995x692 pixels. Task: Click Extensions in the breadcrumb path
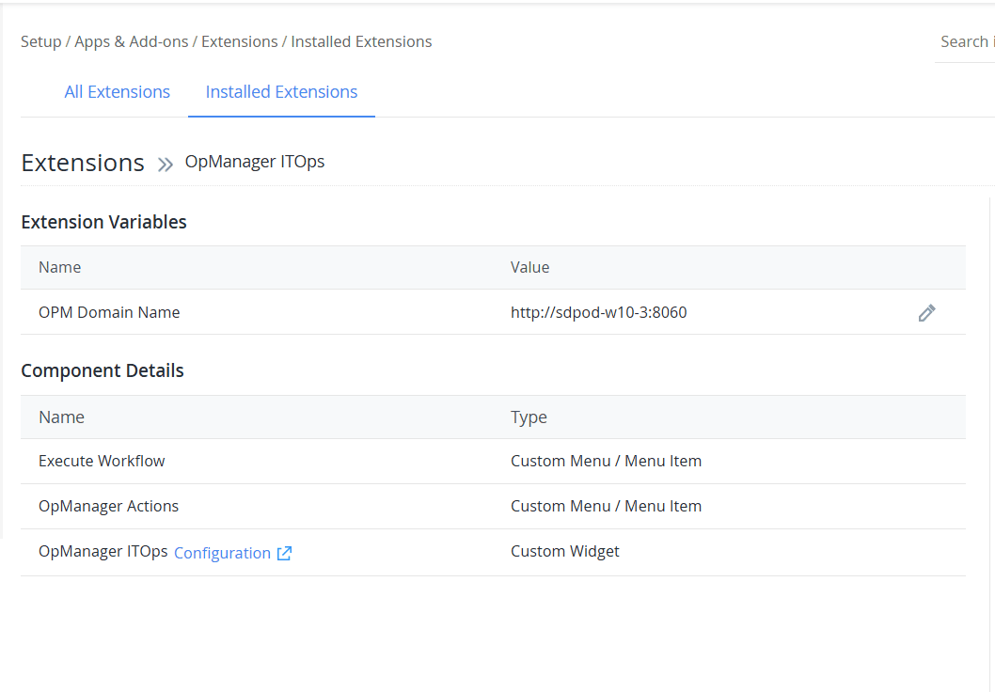(x=240, y=42)
